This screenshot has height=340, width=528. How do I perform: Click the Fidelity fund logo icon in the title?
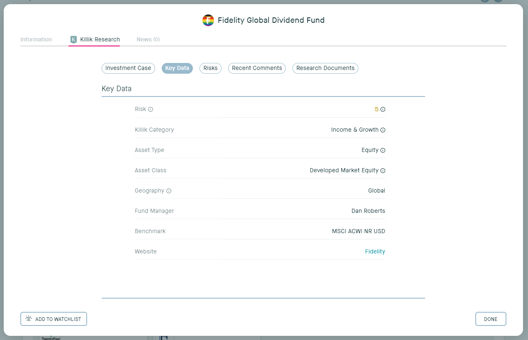pos(208,20)
